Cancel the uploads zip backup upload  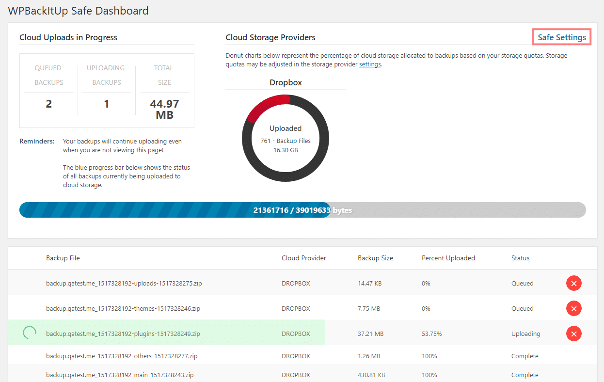click(573, 283)
